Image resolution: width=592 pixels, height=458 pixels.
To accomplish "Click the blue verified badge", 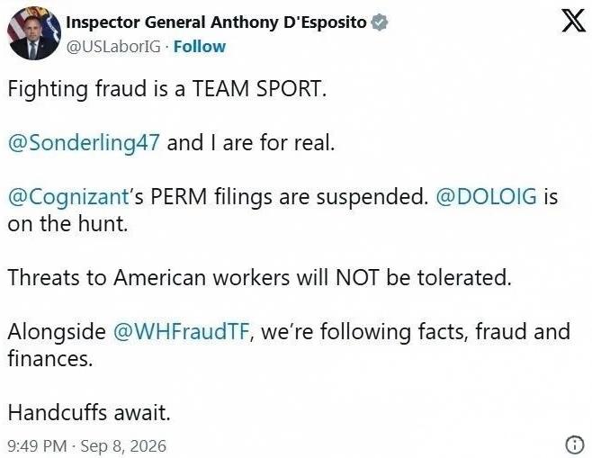I will [380, 22].
